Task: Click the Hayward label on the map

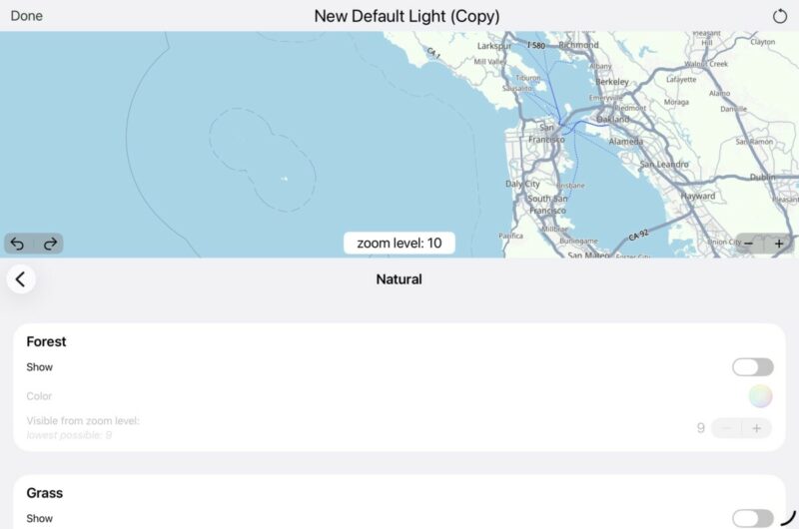Action: (698, 197)
